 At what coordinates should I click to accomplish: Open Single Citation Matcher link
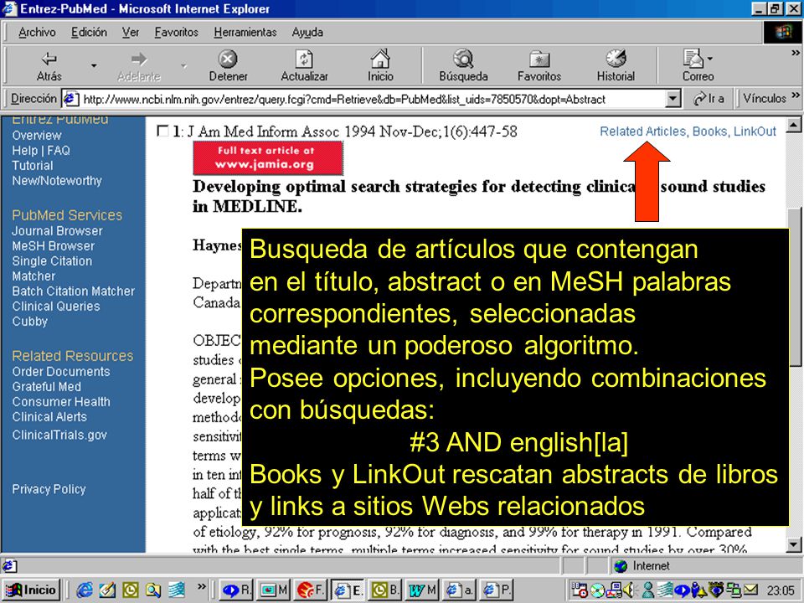click(52, 268)
